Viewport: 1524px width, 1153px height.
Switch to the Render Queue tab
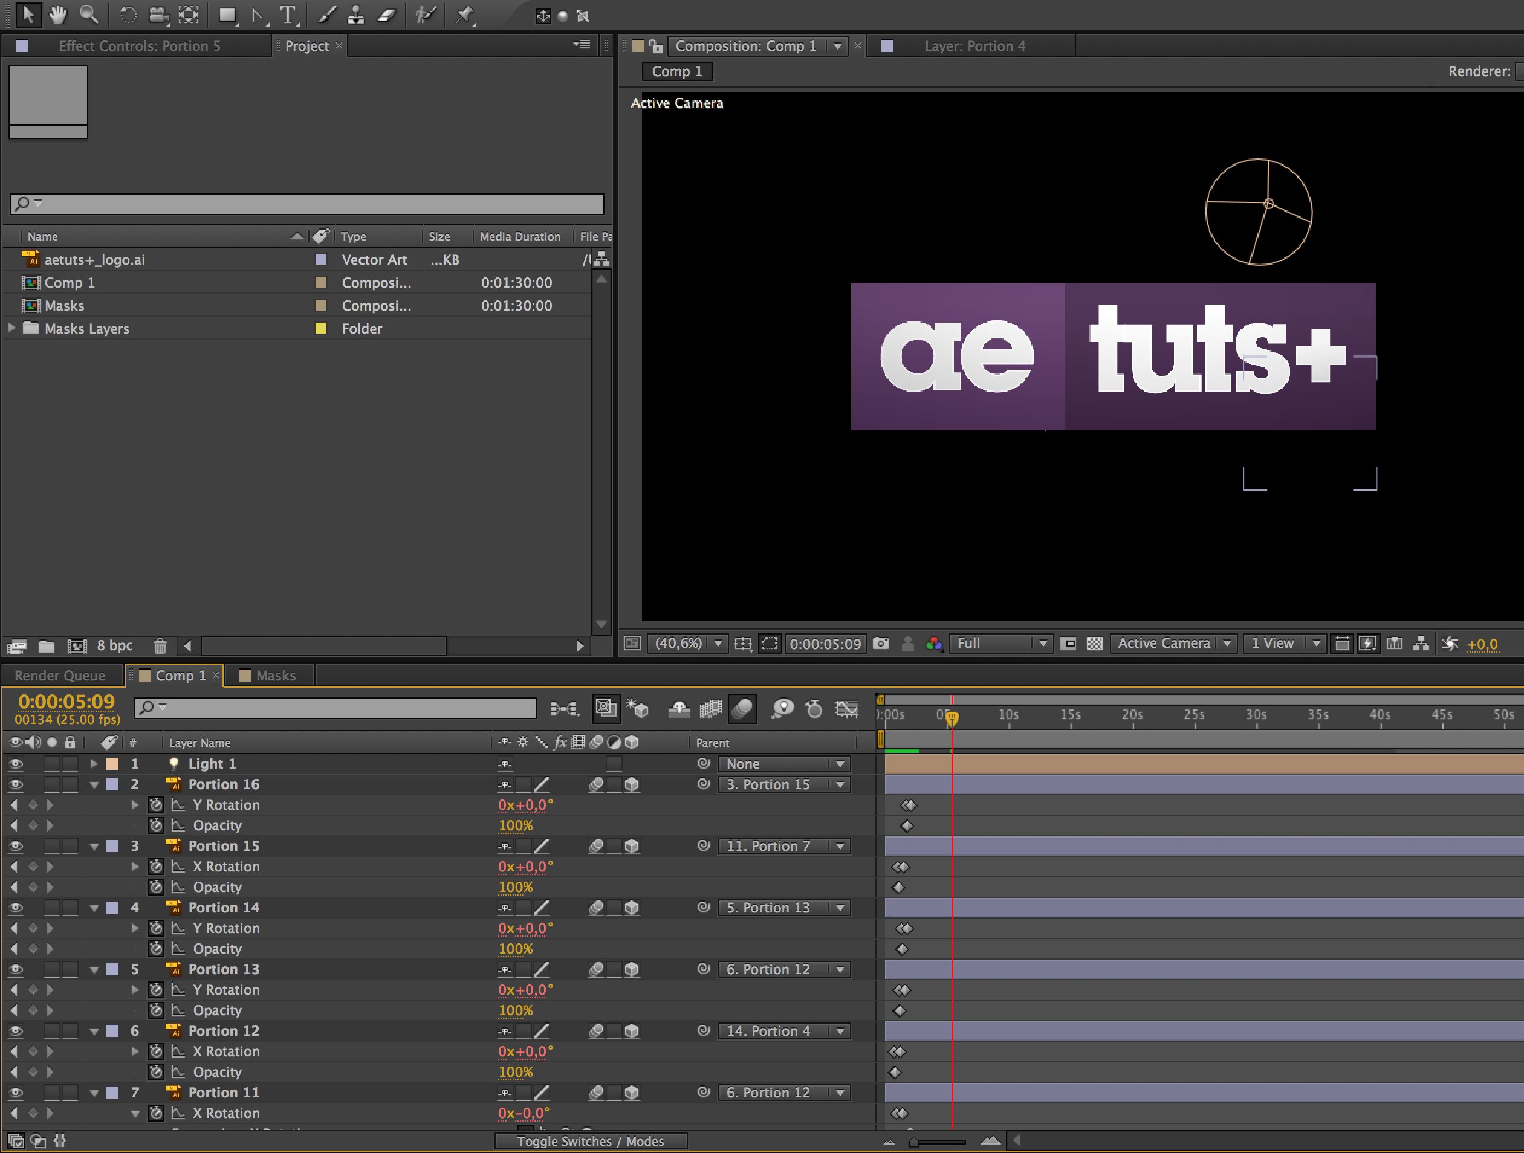click(60, 676)
